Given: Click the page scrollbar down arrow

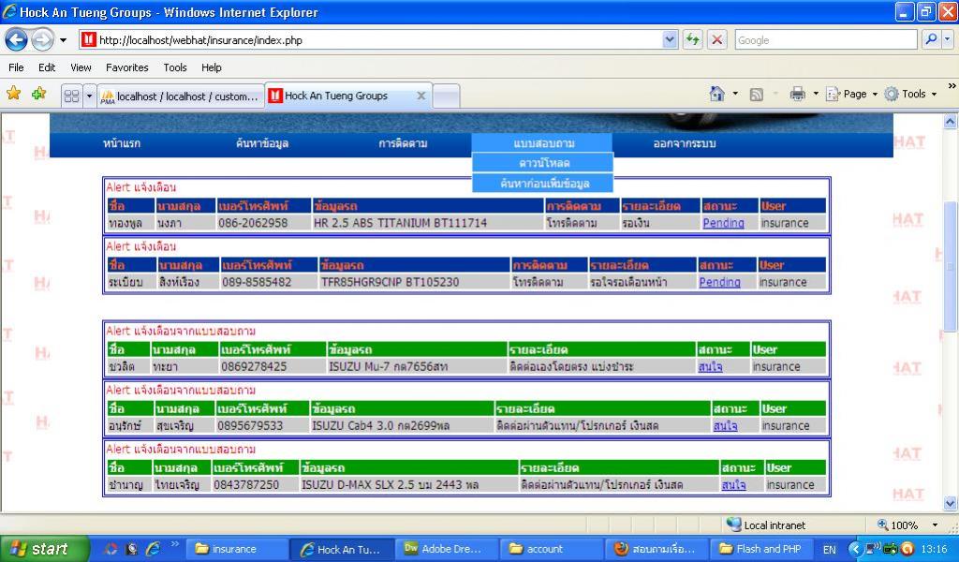Looking at the screenshot, I should pyautogui.click(x=951, y=504).
